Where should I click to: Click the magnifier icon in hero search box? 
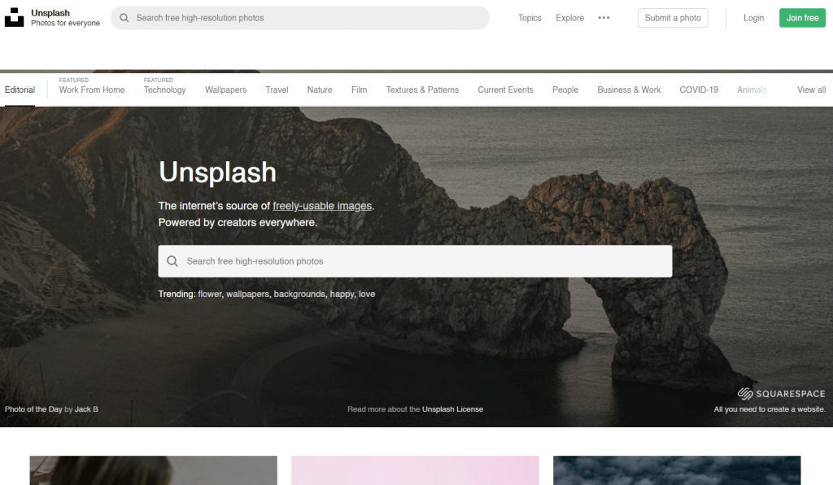click(172, 261)
